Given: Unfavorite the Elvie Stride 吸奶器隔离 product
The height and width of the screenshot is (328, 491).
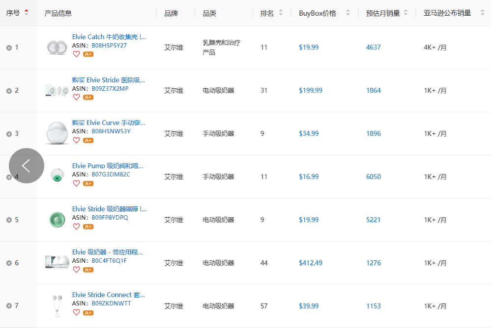Looking at the screenshot, I should pos(77,227).
